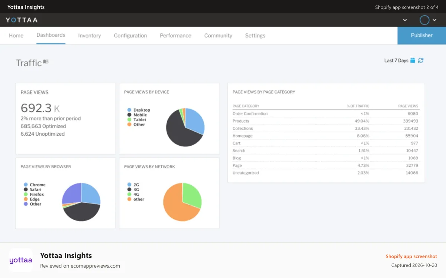The width and height of the screenshot is (446, 278).
Task: Select the Blog table row
Action: 326,158
